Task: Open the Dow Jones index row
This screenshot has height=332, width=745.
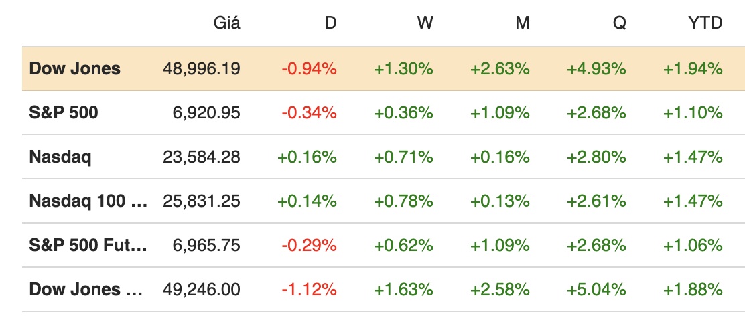Action: coord(75,68)
